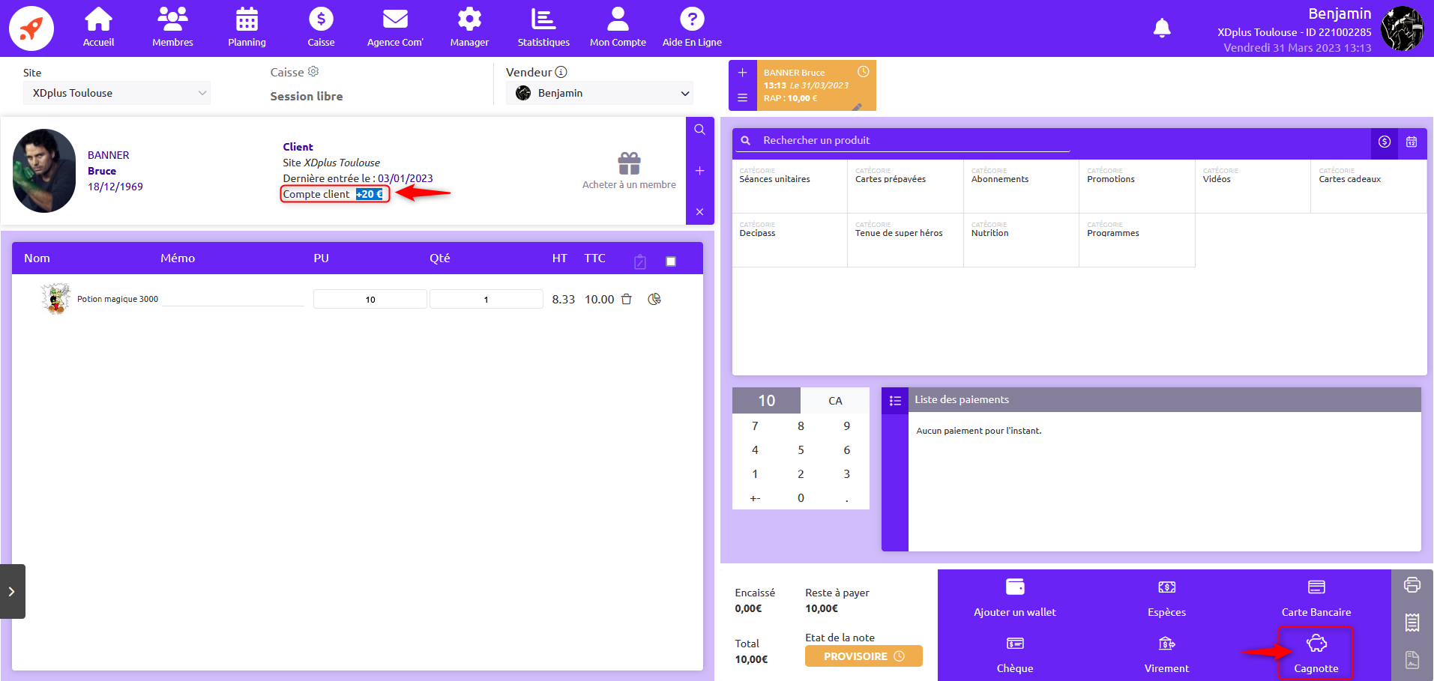Open Aide En Ligne help
The width and height of the screenshot is (1434, 681).
(x=692, y=28)
